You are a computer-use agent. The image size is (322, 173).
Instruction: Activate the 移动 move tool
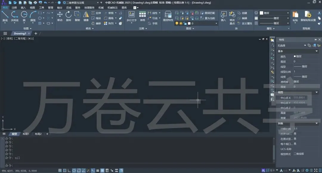[60, 16]
